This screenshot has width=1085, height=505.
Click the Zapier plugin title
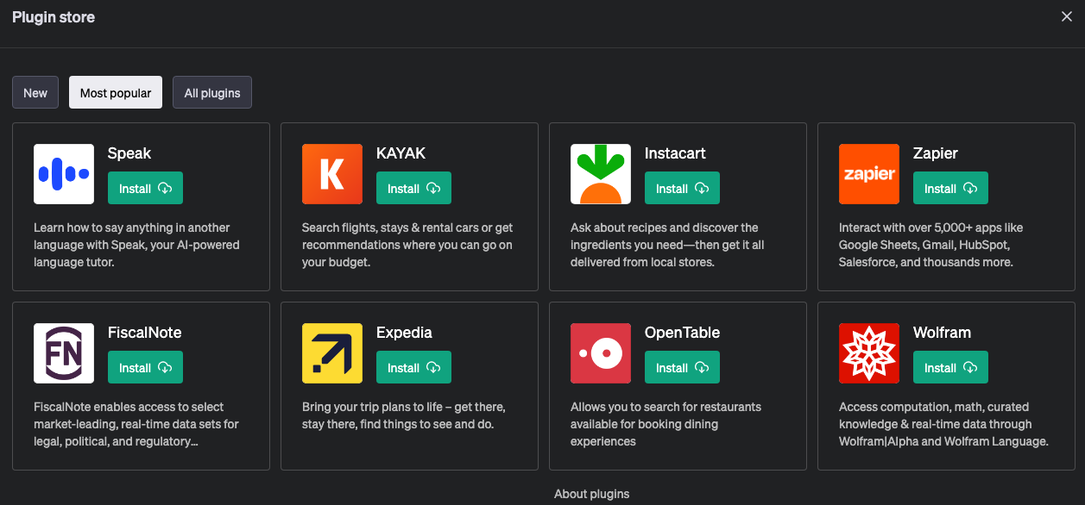(x=936, y=153)
